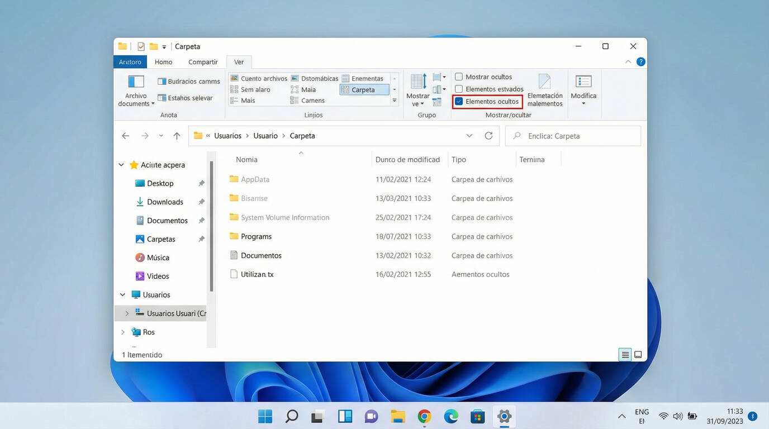
Task: Expand the address bar history dropdown
Action: [x=469, y=136]
